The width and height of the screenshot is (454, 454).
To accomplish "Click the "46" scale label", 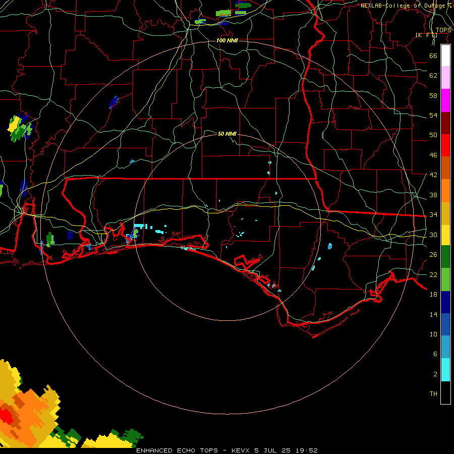I will click(x=433, y=155).
